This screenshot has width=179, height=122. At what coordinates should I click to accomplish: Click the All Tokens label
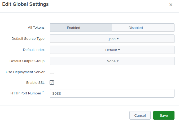tap(36, 27)
